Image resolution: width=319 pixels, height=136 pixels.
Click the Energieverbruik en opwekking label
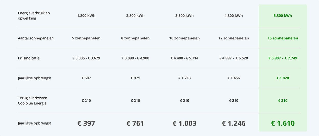click(34, 16)
